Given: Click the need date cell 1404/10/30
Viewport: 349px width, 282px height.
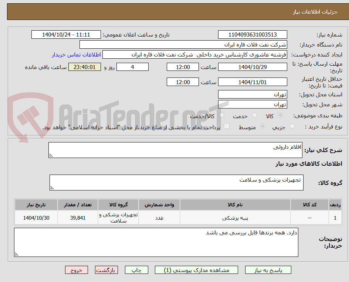Looking at the screenshot, I should pos(36,218).
